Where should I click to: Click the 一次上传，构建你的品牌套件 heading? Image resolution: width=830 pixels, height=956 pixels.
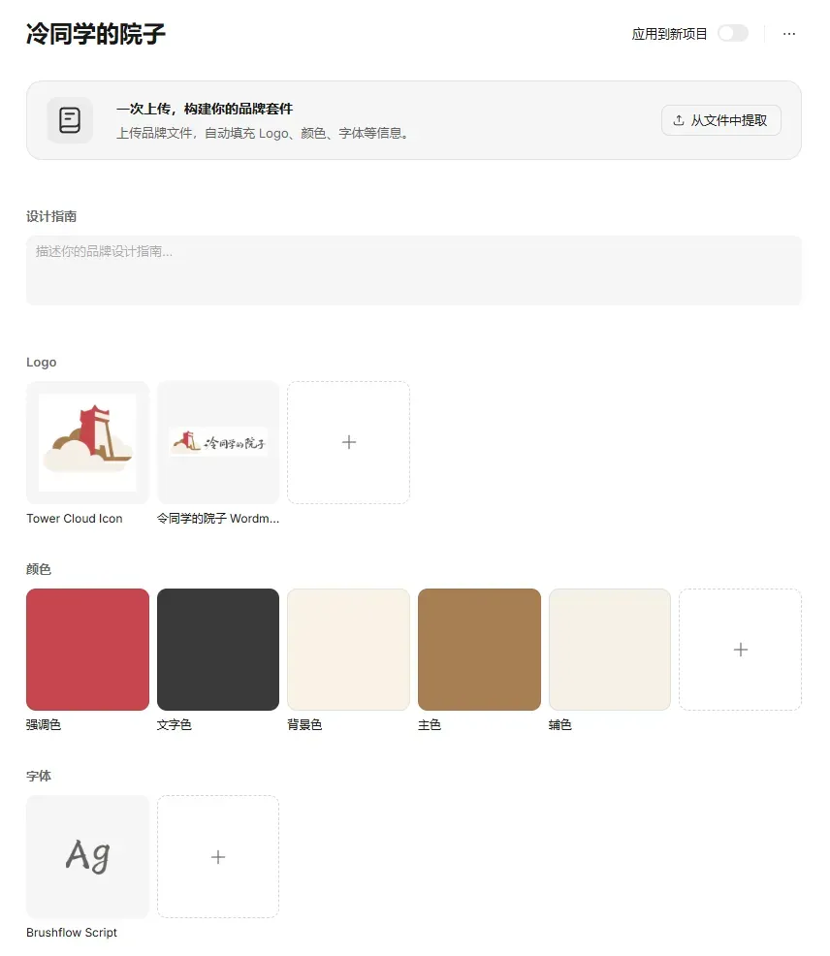[205, 109]
